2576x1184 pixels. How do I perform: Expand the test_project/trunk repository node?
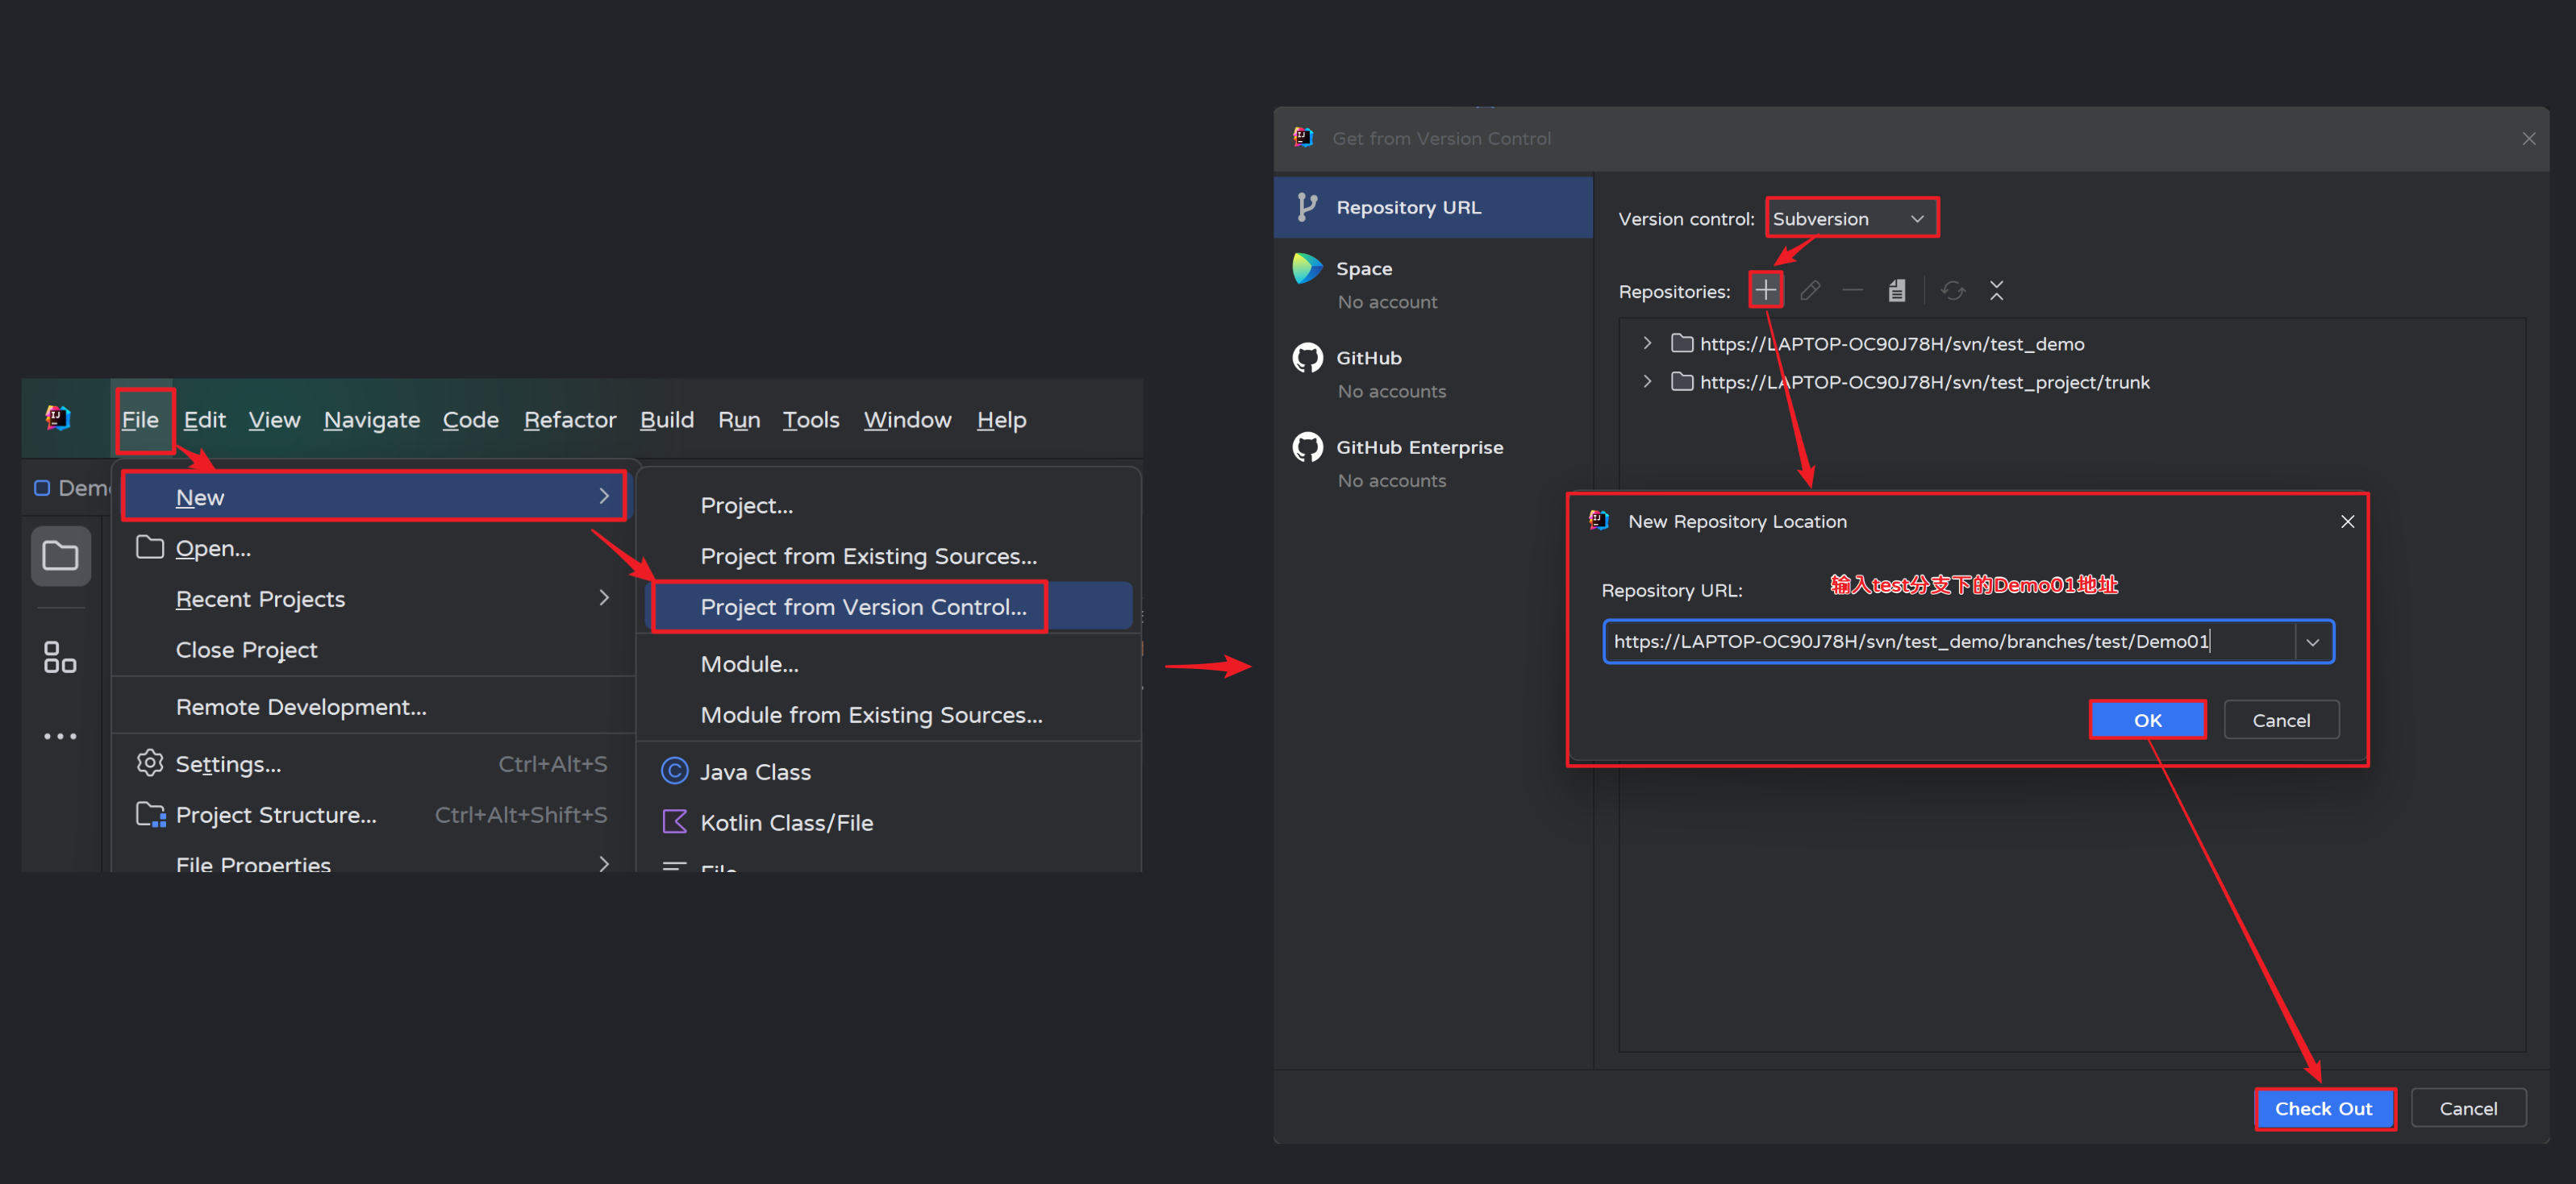(x=1647, y=382)
